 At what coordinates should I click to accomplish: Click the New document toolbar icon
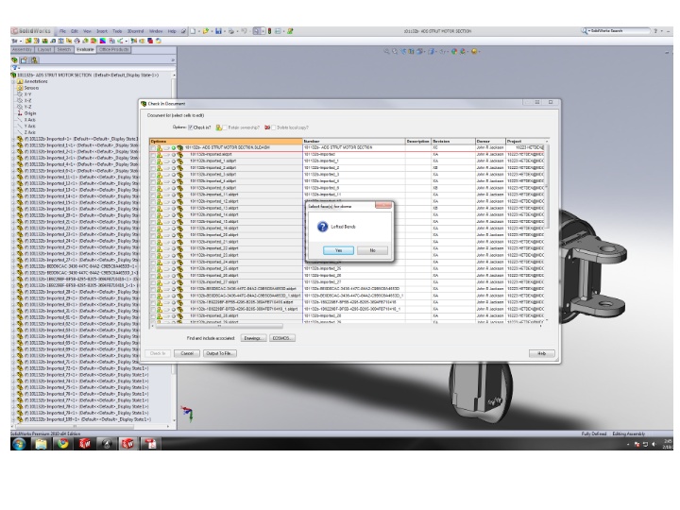(x=193, y=31)
